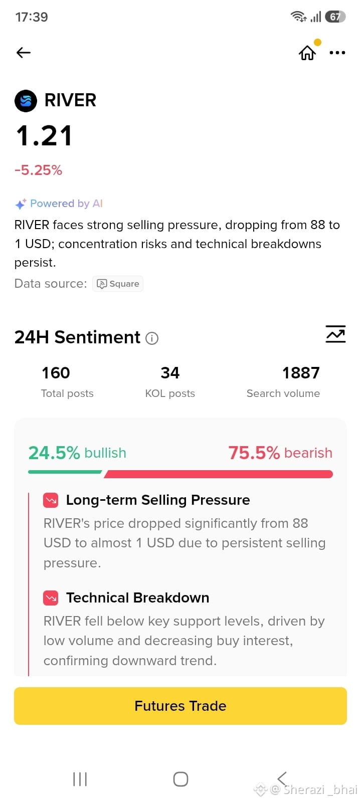Open the three-dot more options menu
Viewport: 361px width, 802px height.
coord(337,53)
